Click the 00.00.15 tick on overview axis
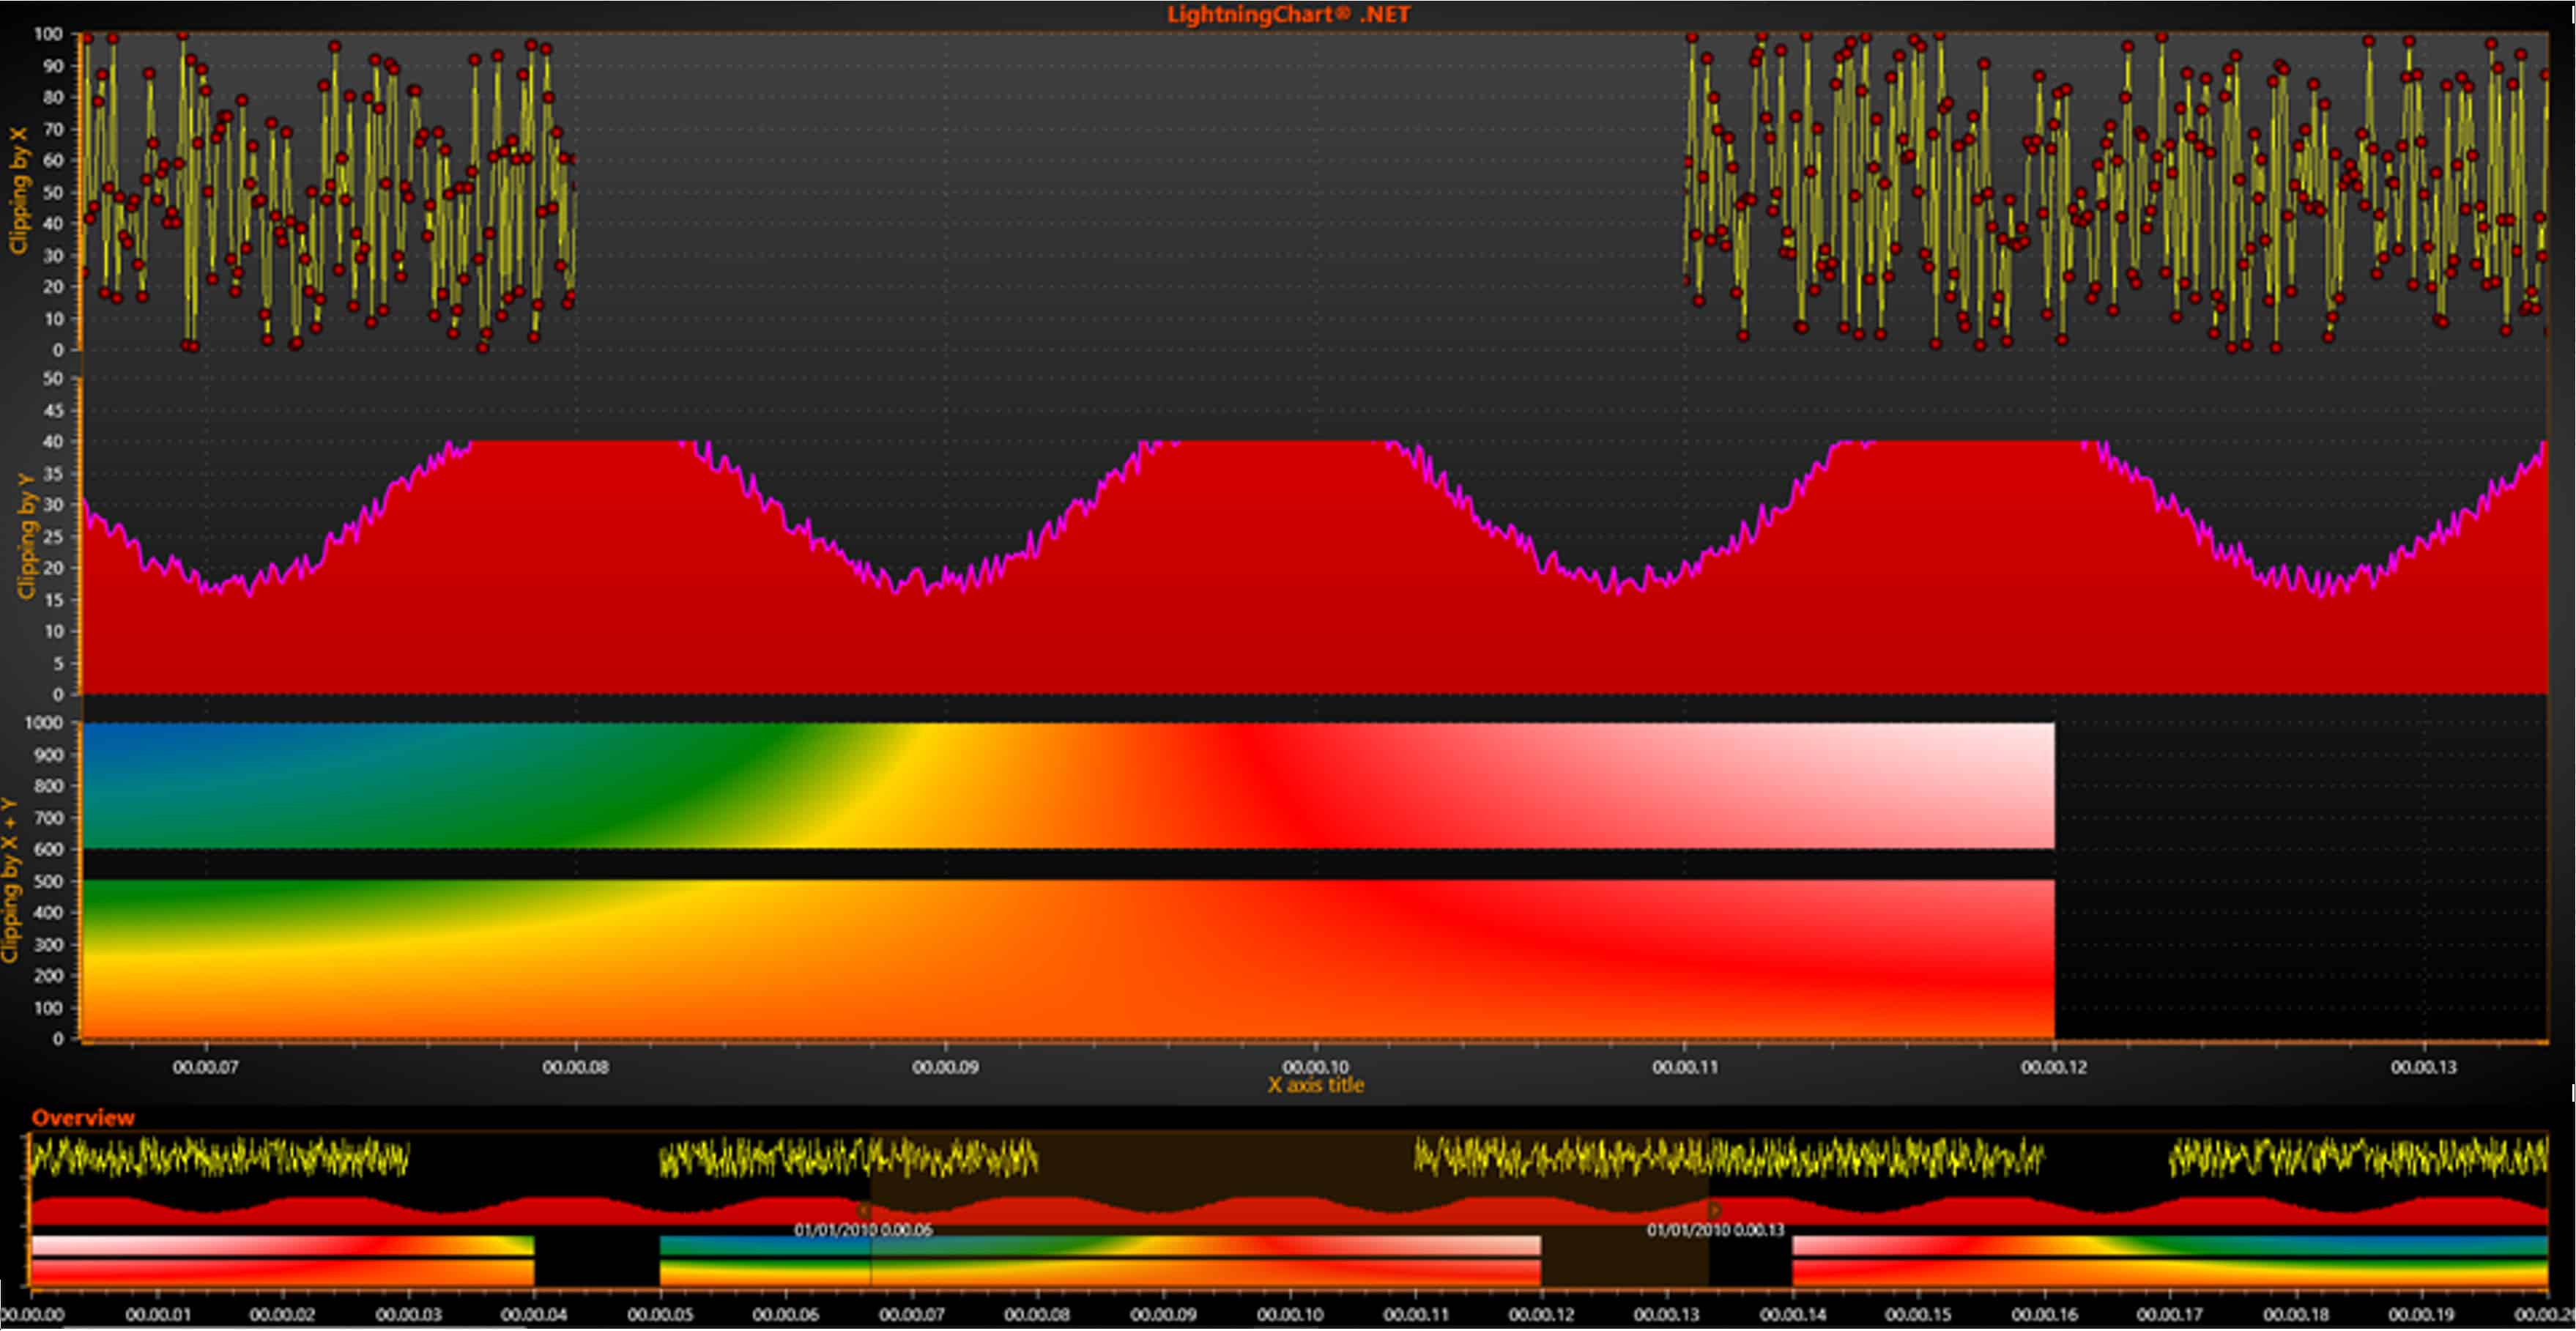2576x1331 pixels. tap(1918, 1314)
